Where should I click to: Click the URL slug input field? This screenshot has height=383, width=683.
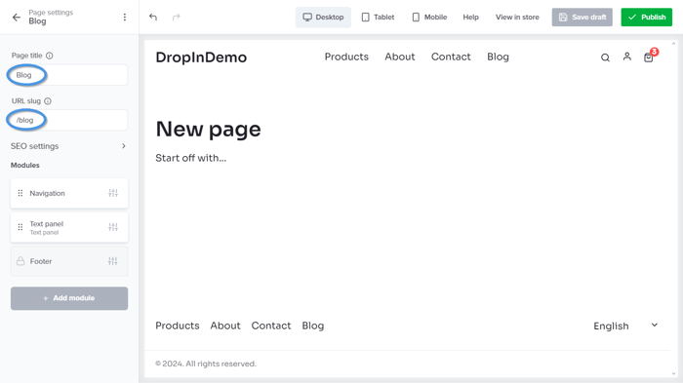69,120
